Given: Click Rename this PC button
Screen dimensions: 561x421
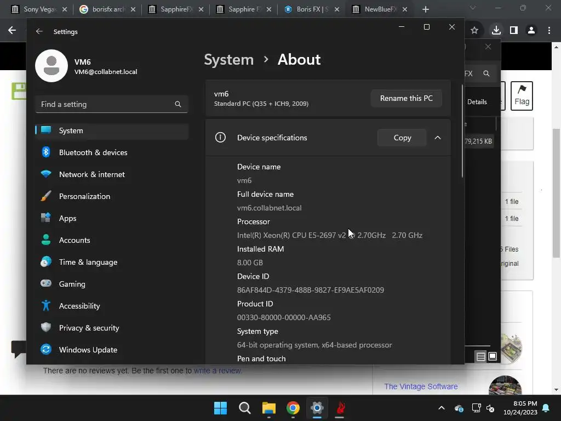Looking at the screenshot, I should click(x=407, y=98).
